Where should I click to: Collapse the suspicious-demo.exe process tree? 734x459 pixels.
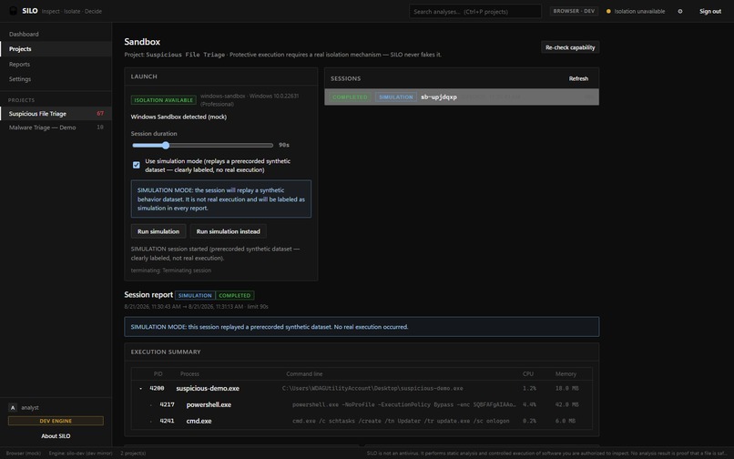tap(140, 388)
